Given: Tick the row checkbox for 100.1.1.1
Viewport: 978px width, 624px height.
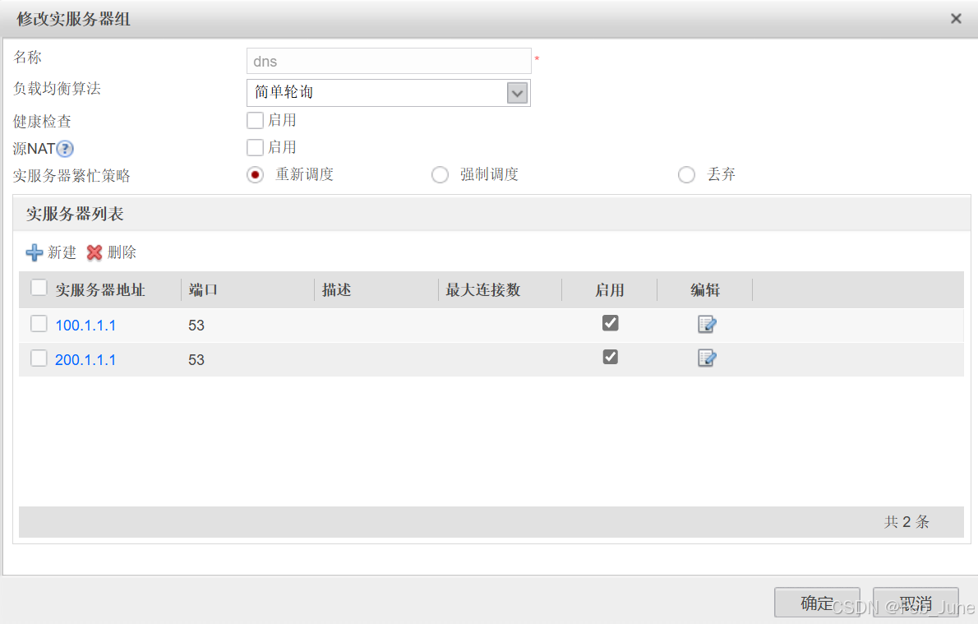Looking at the screenshot, I should click(39, 323).
